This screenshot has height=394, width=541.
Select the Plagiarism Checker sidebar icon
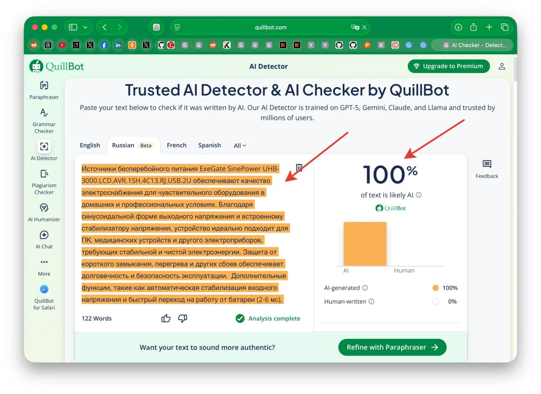point(44,174)
